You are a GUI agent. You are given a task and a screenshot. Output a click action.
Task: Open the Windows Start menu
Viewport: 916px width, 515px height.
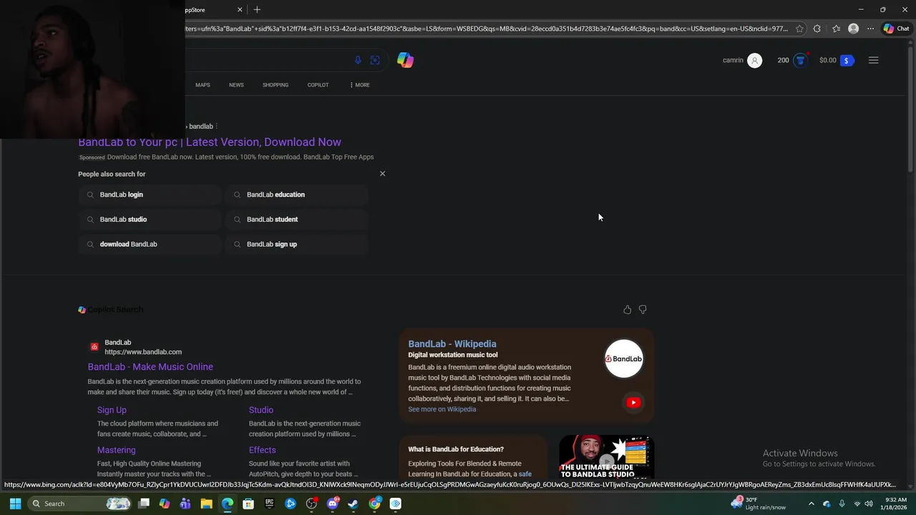(15, 504)
